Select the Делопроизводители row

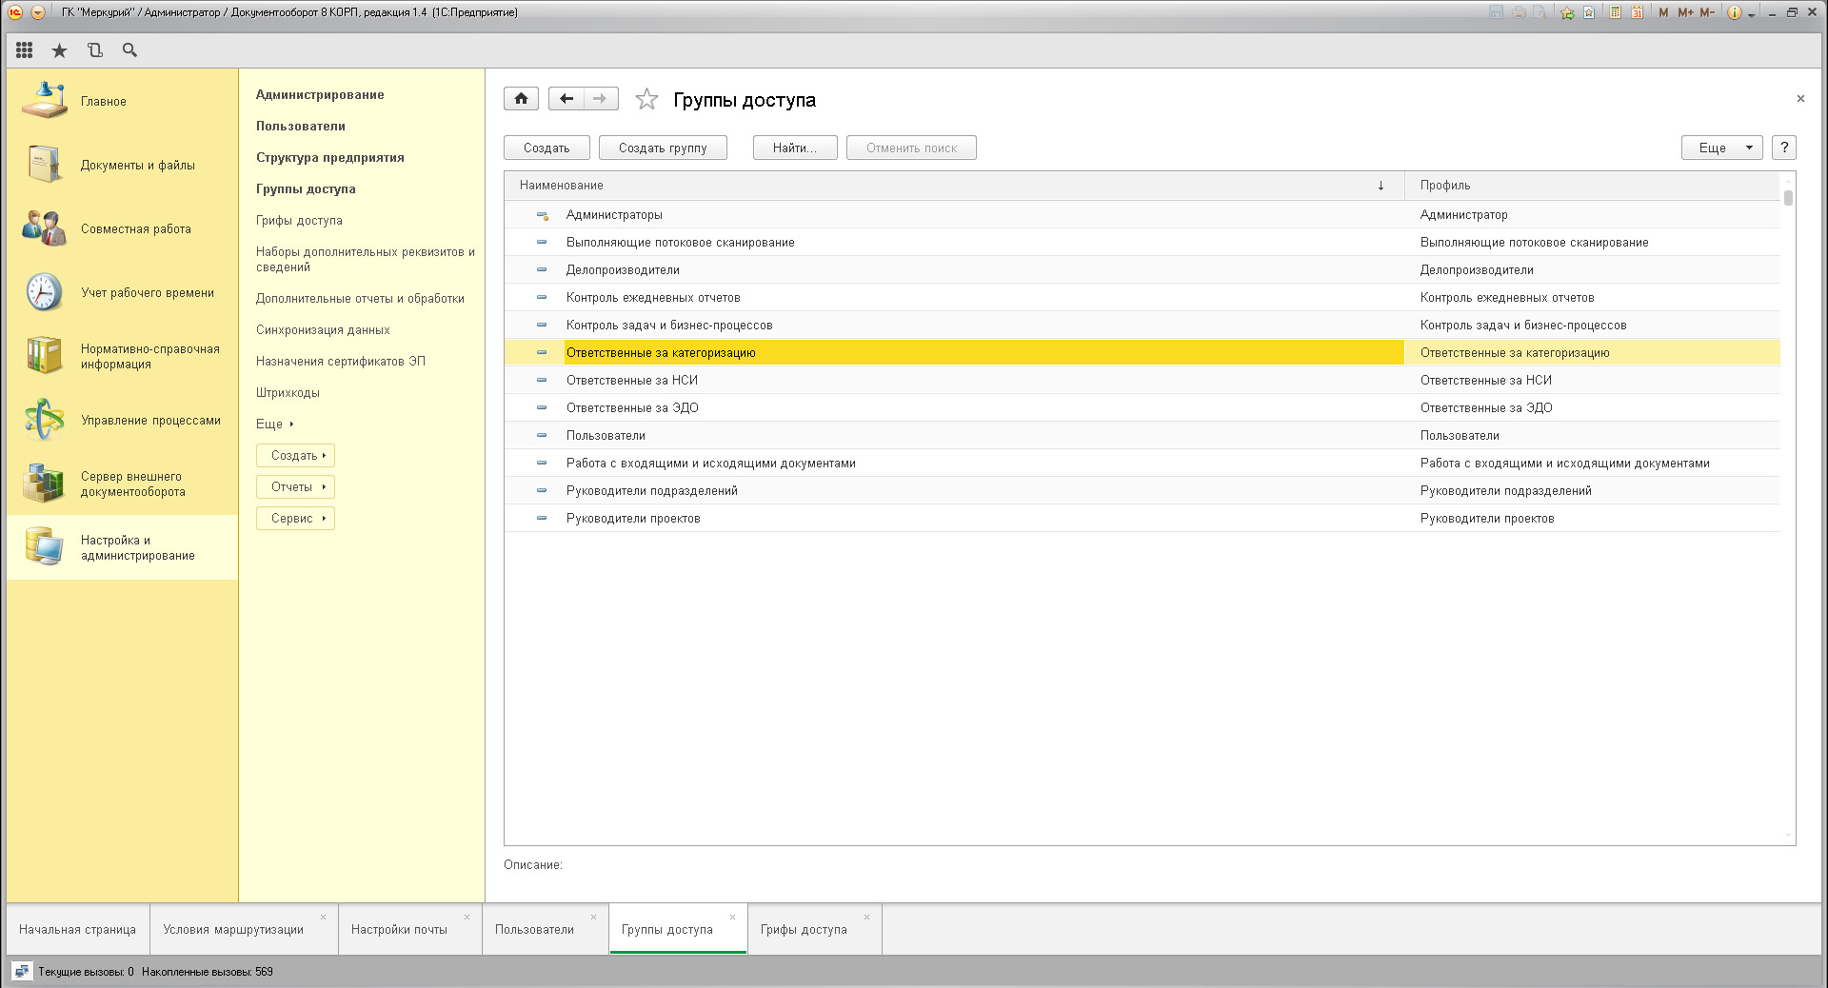point(1142,269)
